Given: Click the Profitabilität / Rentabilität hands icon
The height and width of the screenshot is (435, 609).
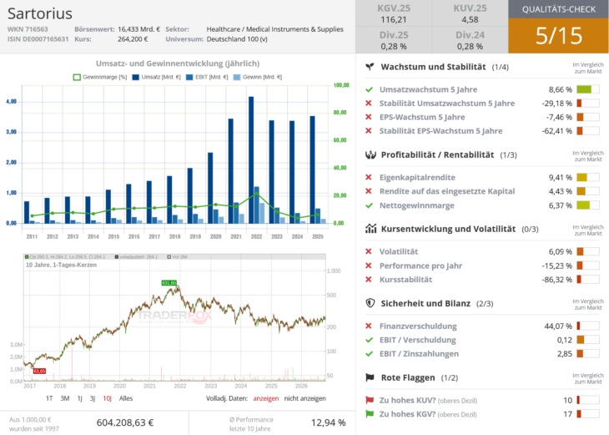Looking at the screenshot, I should [370, 154].
